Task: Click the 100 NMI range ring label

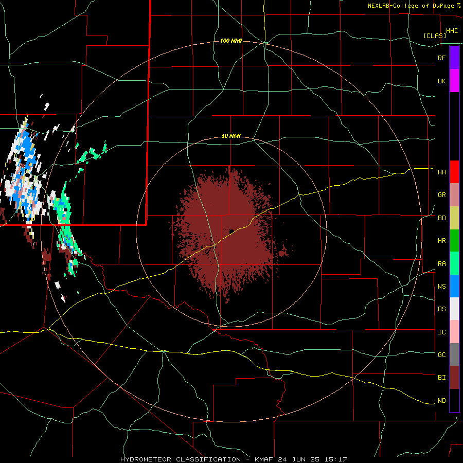Action: pyautogui.click(x=231, y=41)
